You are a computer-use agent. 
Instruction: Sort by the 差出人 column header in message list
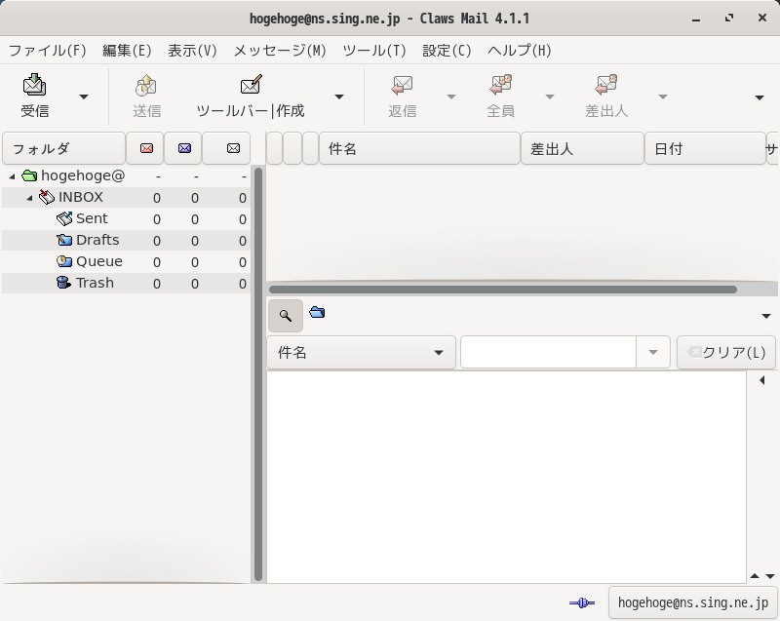click(582, 148)
